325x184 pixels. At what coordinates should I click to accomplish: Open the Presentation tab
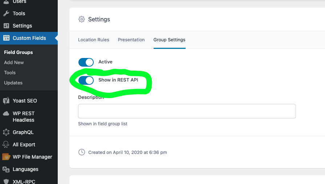point(131,40)
